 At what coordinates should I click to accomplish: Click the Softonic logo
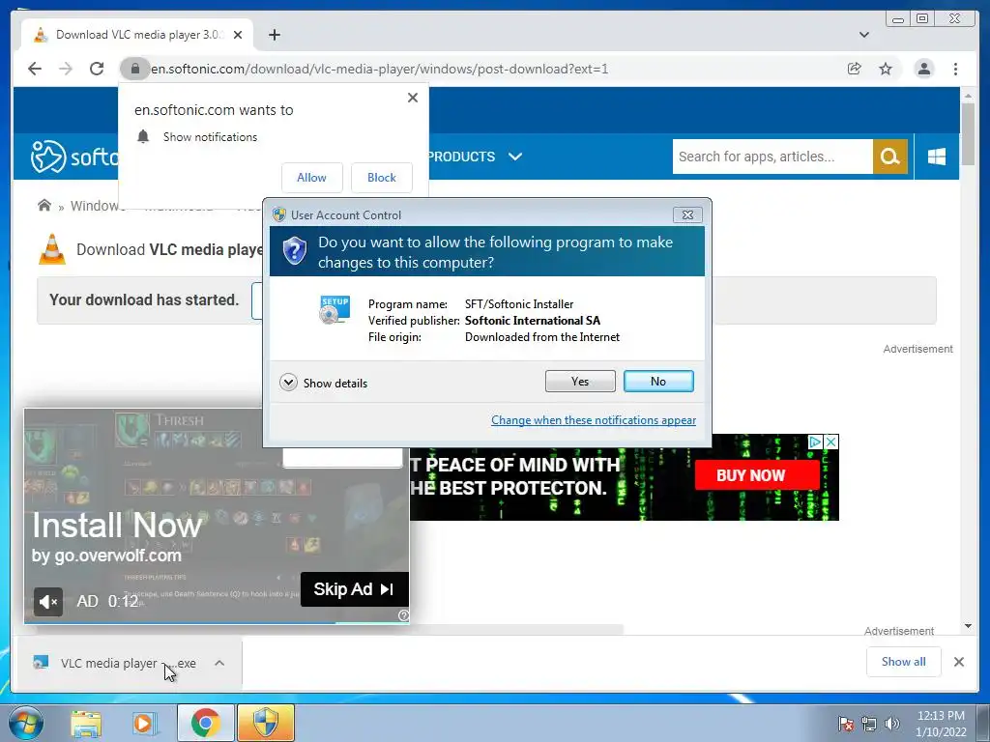point(74,156)
